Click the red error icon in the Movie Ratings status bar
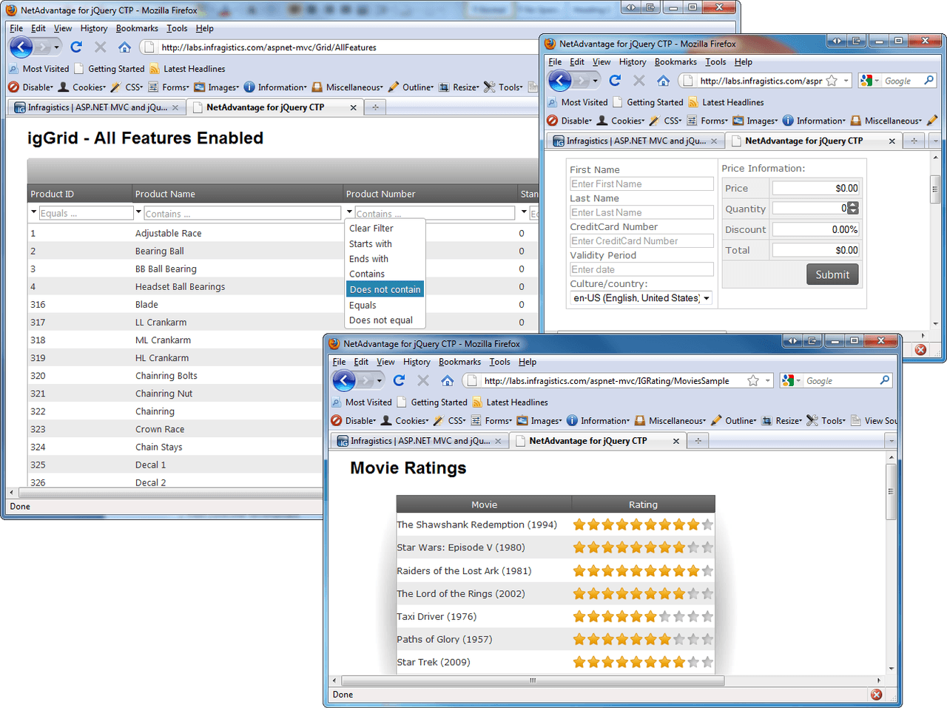 click(877, 695)
